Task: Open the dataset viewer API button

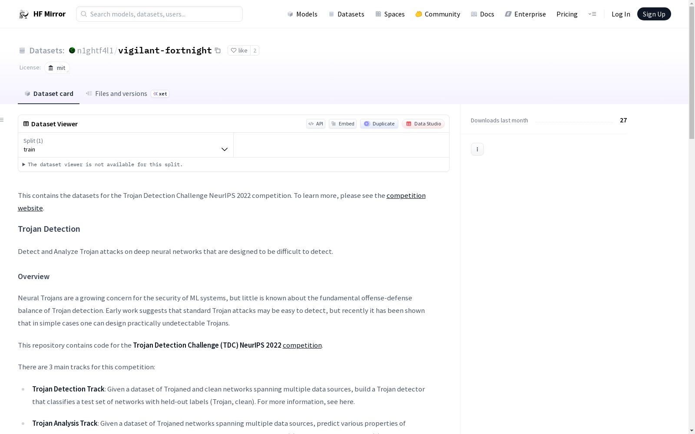Action: (x=316, y=124)
